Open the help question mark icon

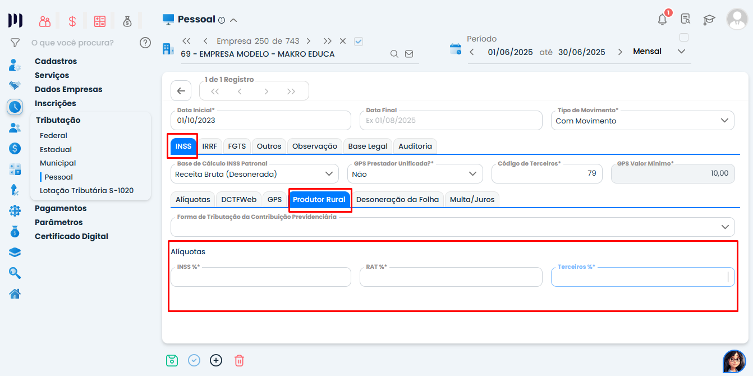(145, 43)
